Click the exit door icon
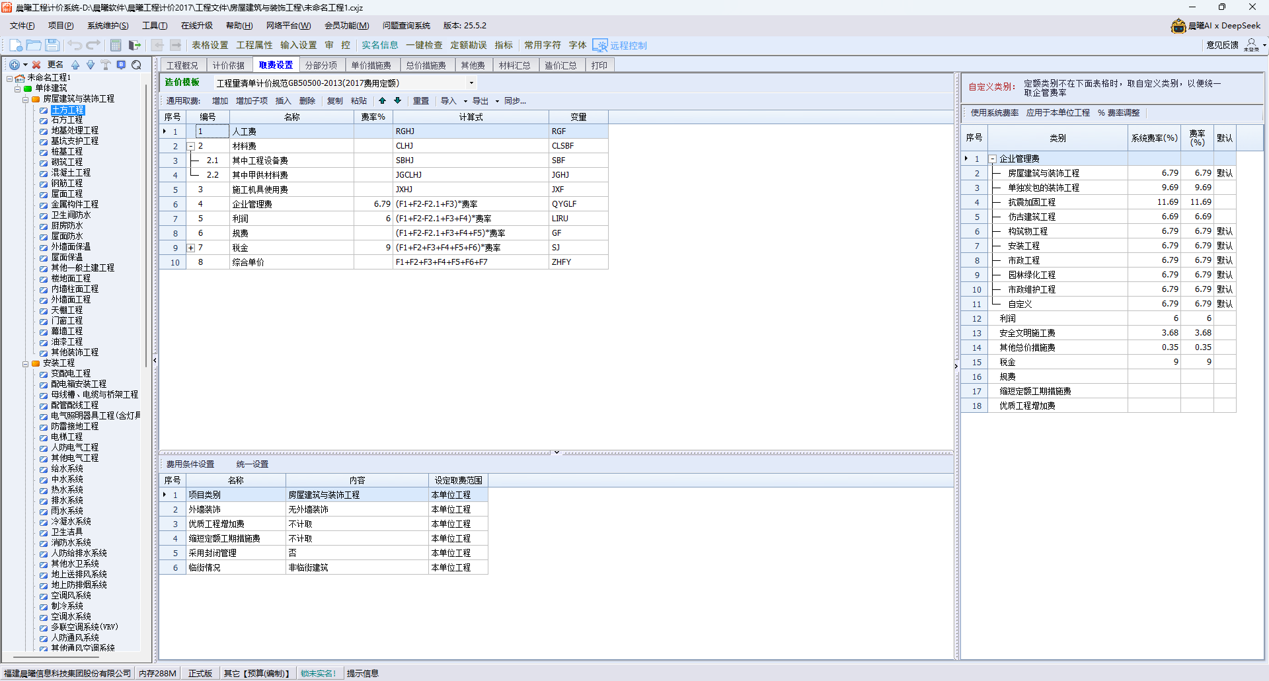This screenshot has width=1269, height=681. click(135, 45)
